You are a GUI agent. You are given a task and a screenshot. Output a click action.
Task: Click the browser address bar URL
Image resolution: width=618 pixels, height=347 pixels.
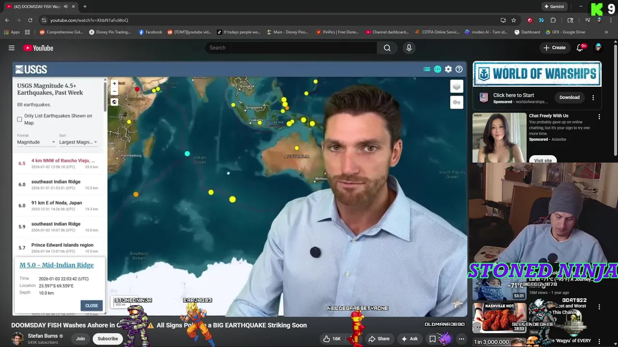89,20
